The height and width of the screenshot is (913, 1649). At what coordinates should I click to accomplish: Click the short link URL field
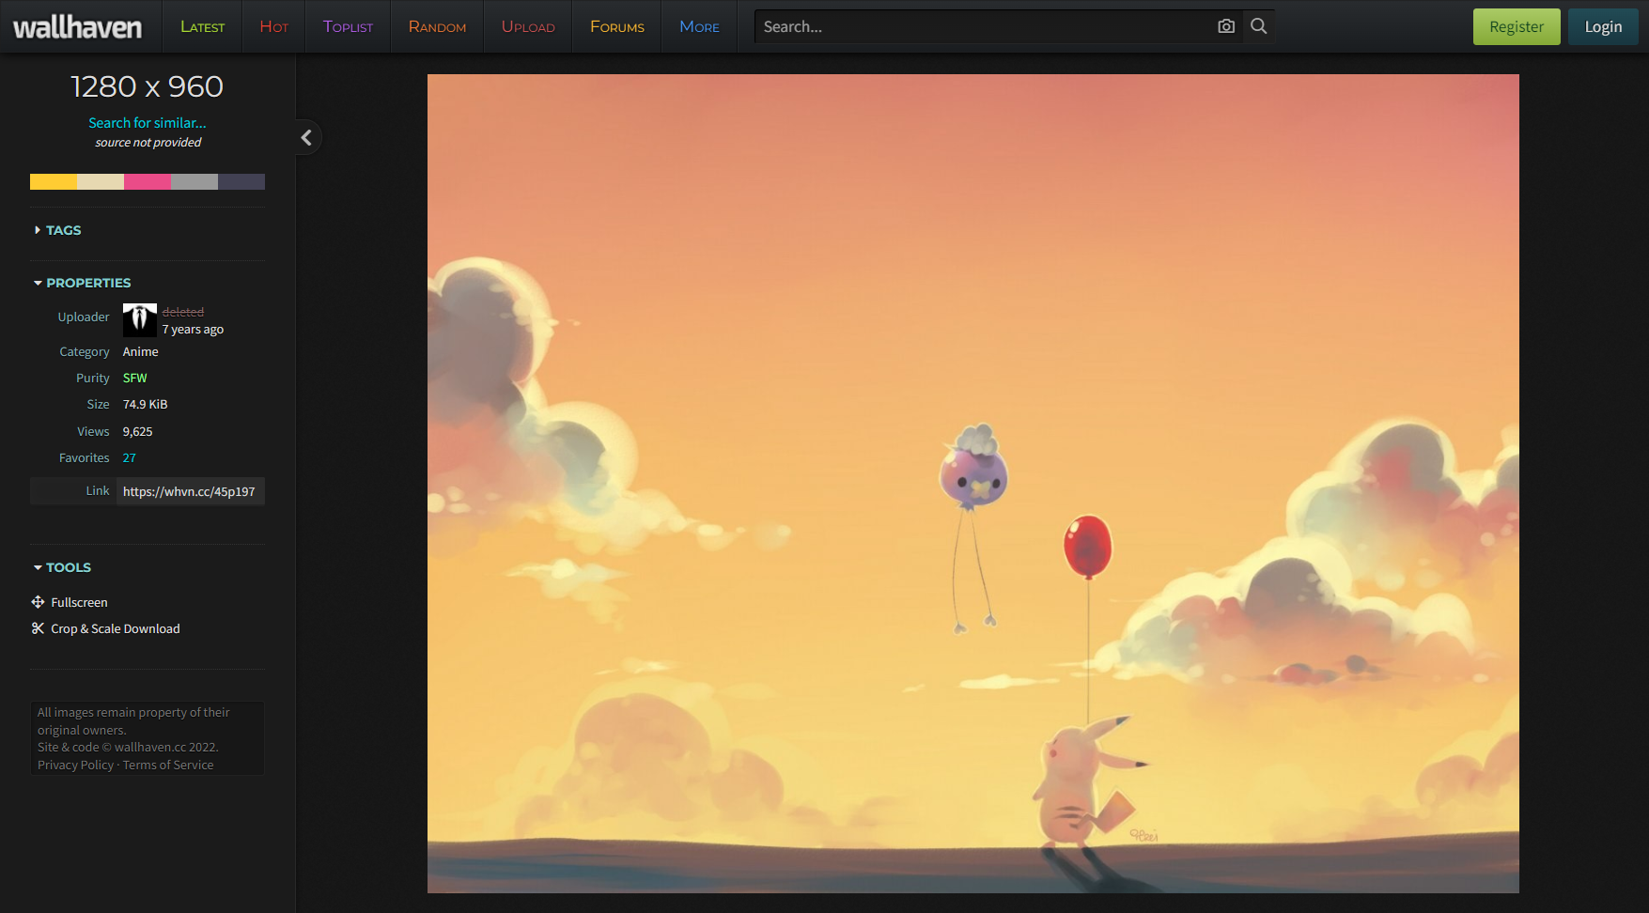pos(191,491)
